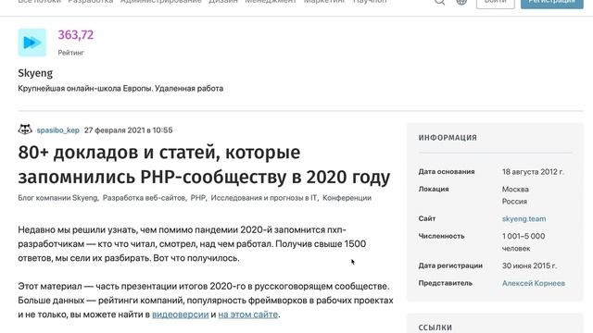This screenshot has height=333, width=593.
Task: Click the headcount value 1 001–5 000
Action: pyautogui.click(x=524, y=237)
